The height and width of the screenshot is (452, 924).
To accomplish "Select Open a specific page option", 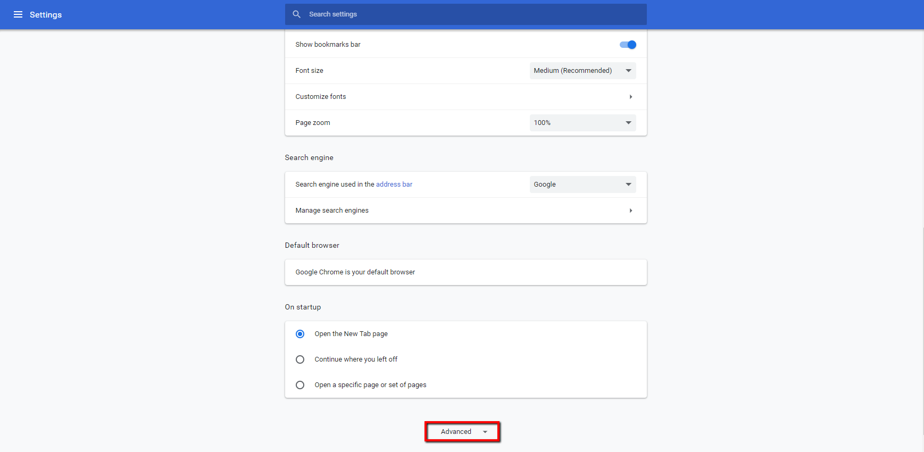I will [300, 385].
